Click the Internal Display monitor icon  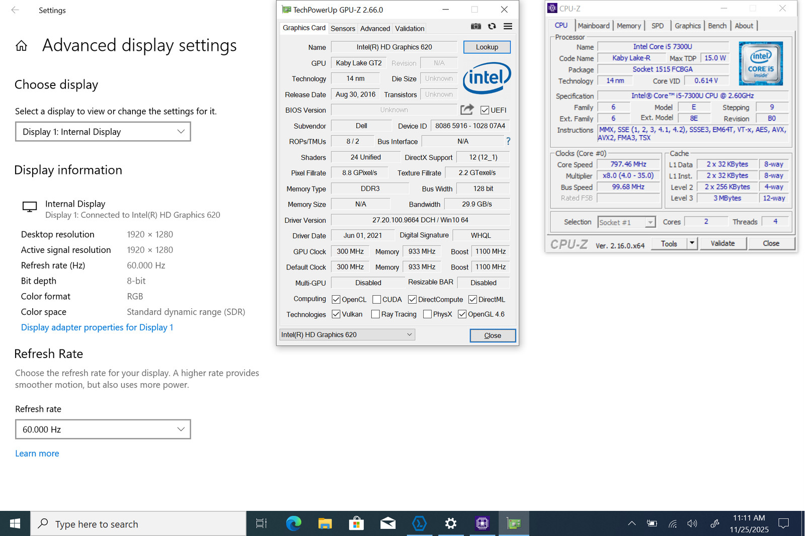click(x=30, y=207)
